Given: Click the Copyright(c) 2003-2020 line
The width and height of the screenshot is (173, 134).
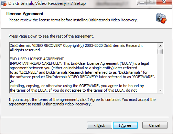Looking at the screenshot, I should click(76, 45).
